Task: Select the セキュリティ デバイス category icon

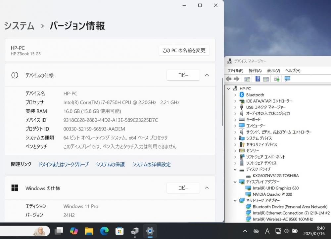Action: tap(242, 144)
